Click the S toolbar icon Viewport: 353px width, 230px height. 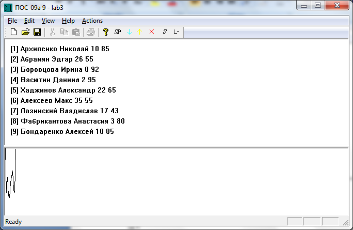[x=165, y=32]
